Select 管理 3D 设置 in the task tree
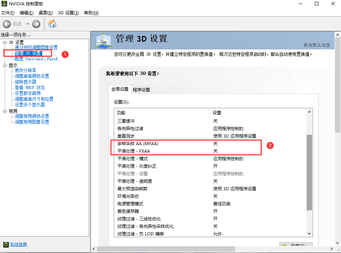This screenshot has width=341, height=253. [x=28, y=53]
